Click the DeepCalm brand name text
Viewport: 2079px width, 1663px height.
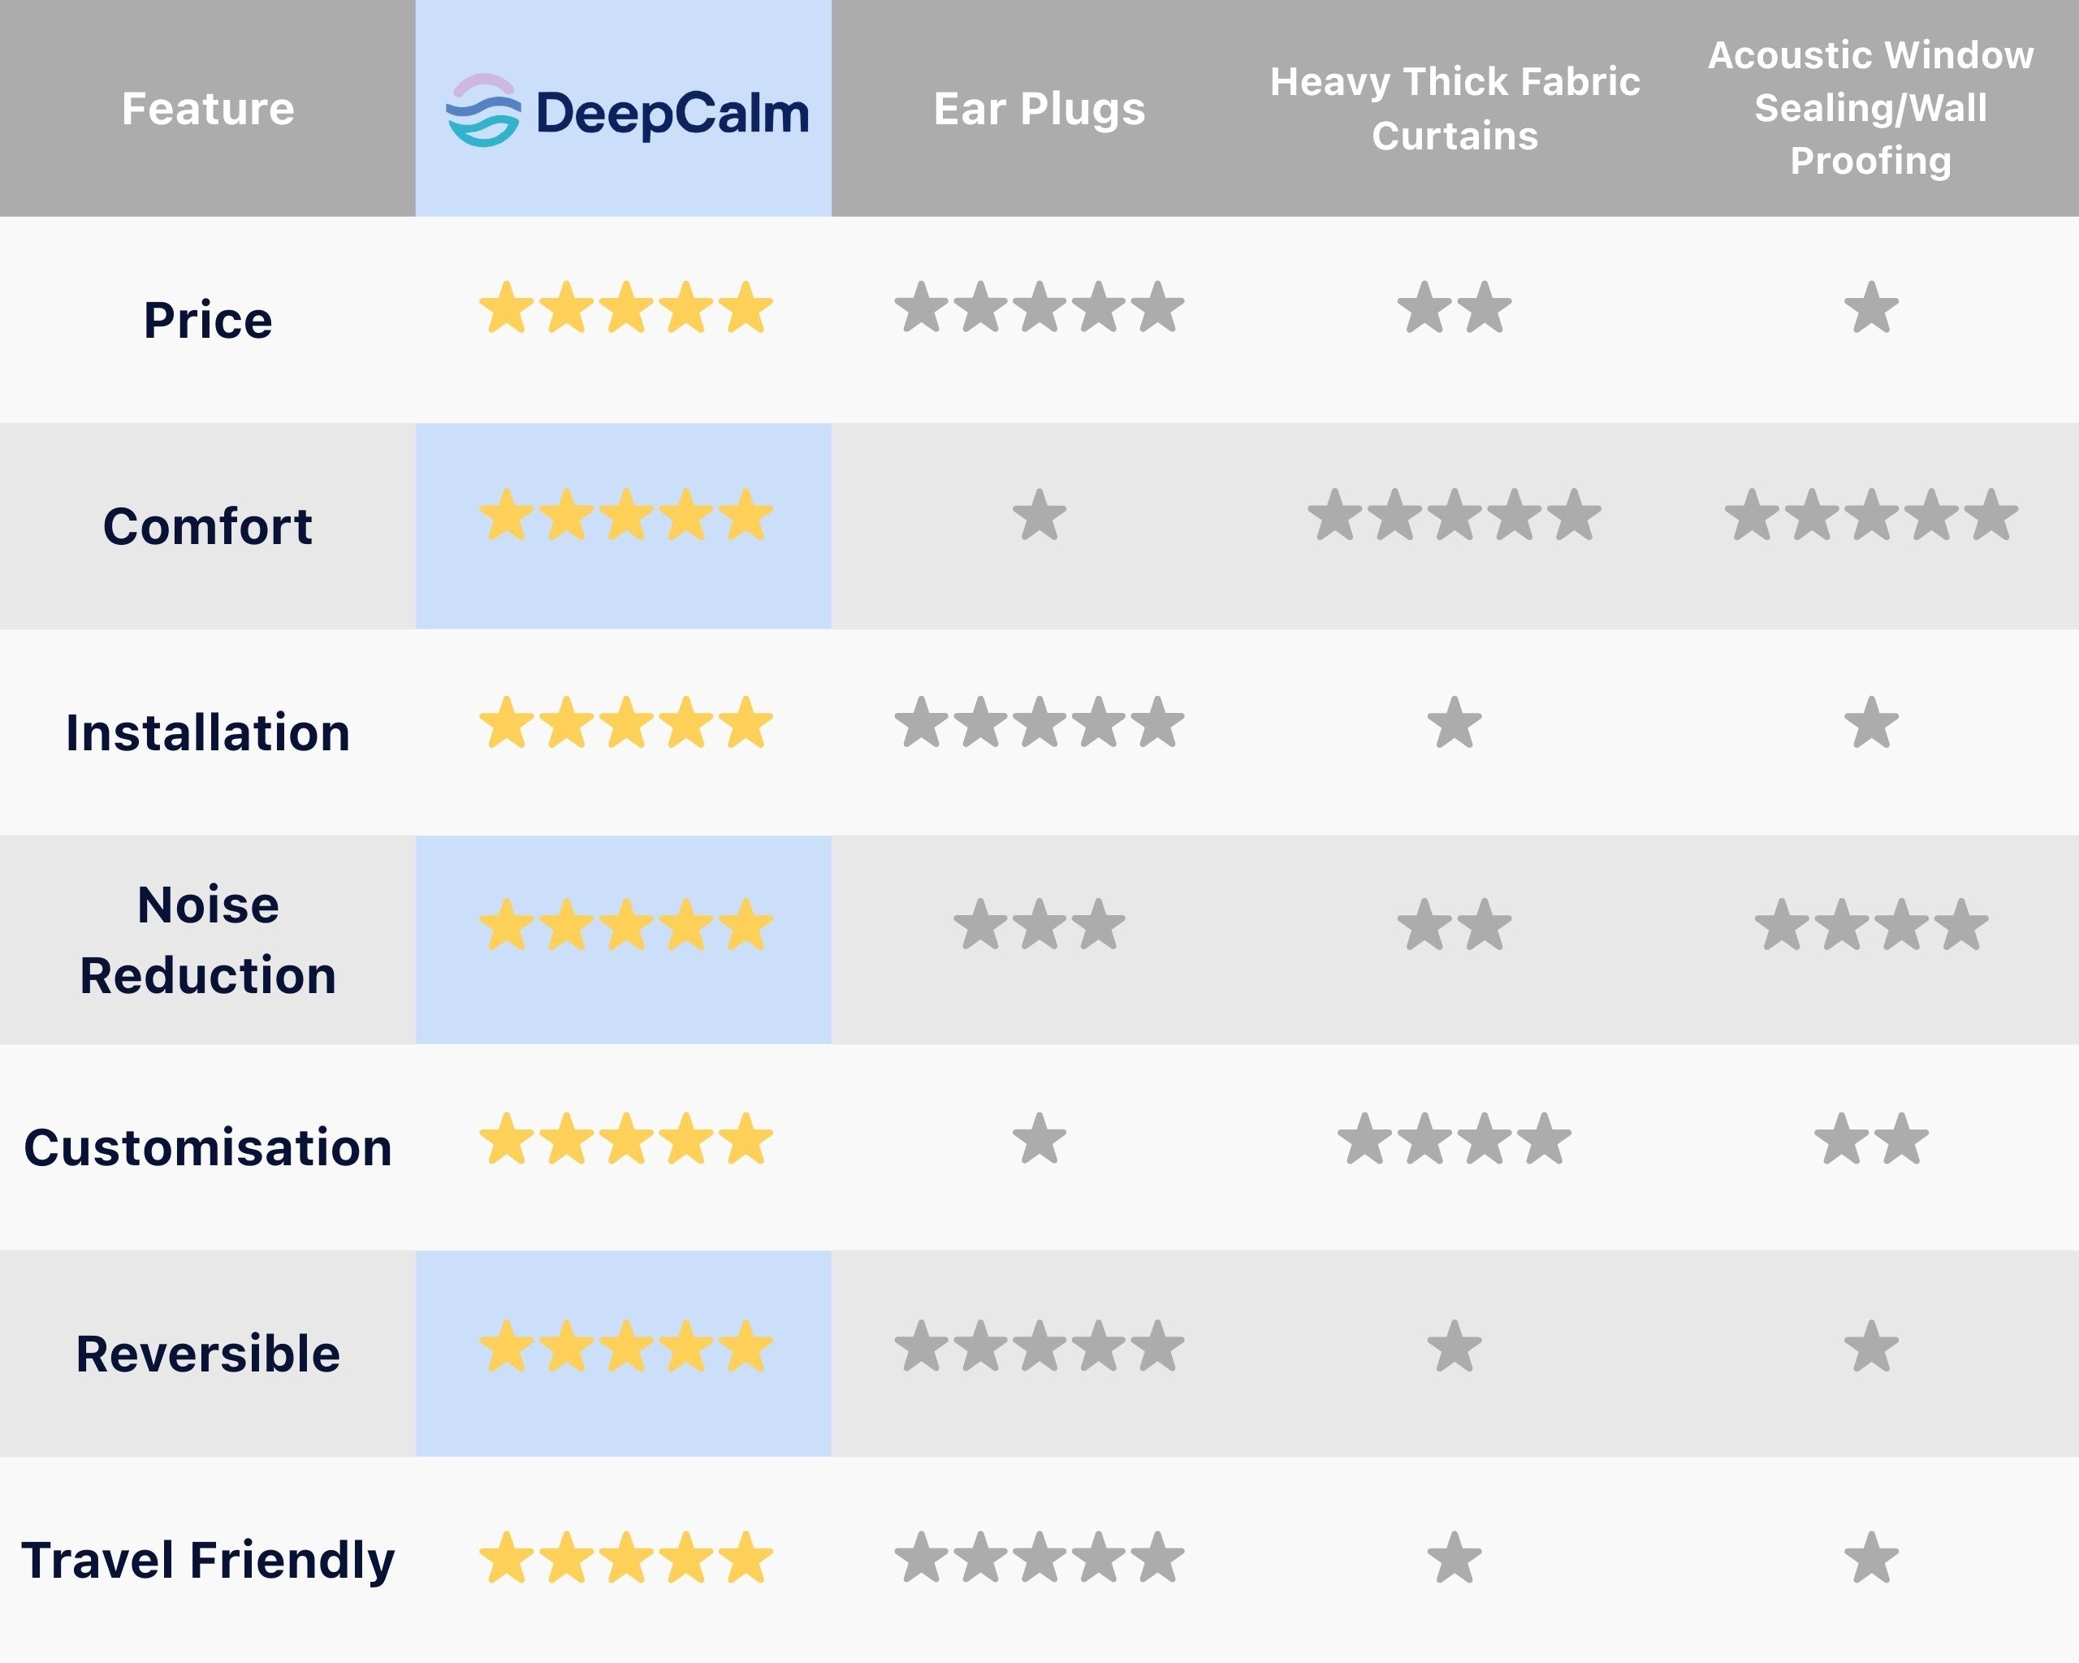tap(672, 113)
